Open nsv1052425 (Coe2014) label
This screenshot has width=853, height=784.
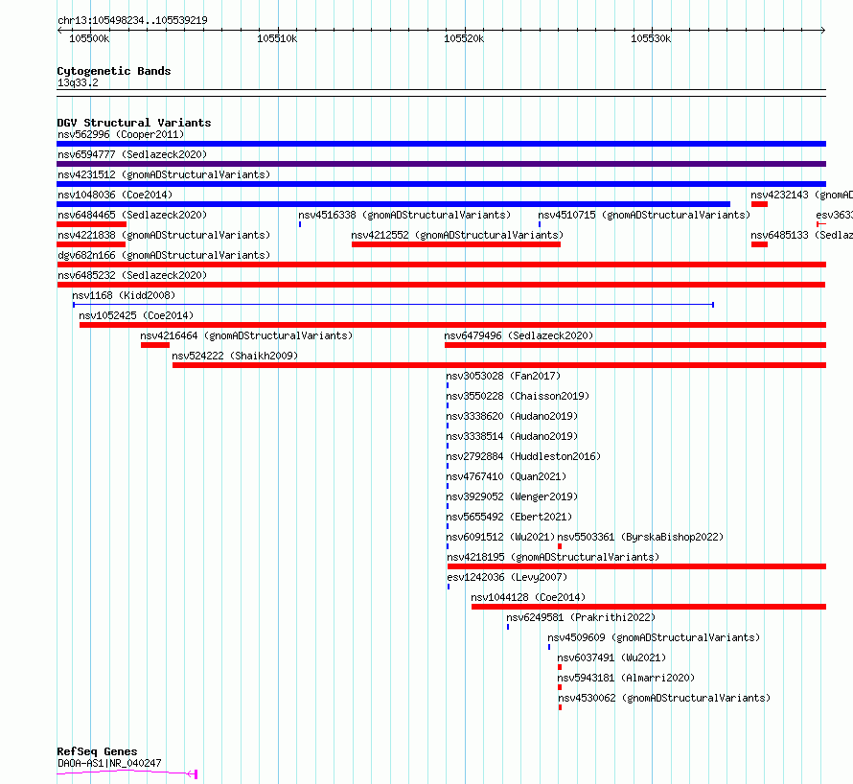[x=136, y=315]
